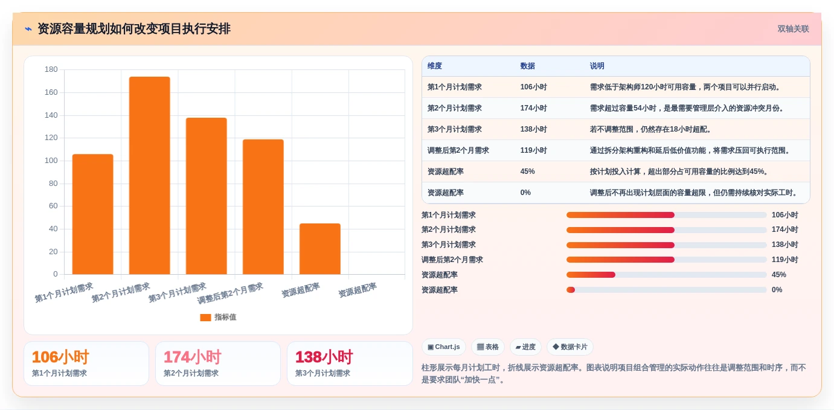This screenshot has width=834, height=410.
Task: Open the 138小时 data card
Action: coord(350,364)
